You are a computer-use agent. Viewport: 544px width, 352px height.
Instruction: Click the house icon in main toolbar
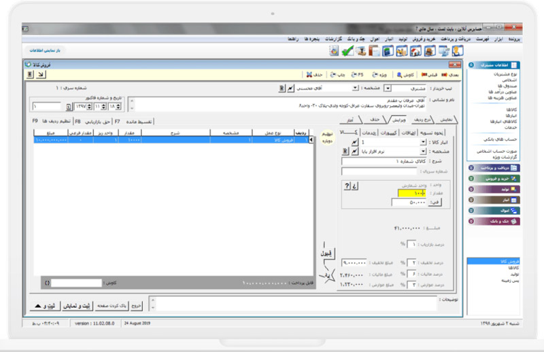coord(415,52)
